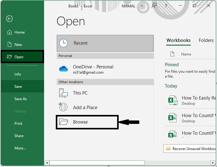Click the horizontal scrollbar thumb

click(97, 163)
